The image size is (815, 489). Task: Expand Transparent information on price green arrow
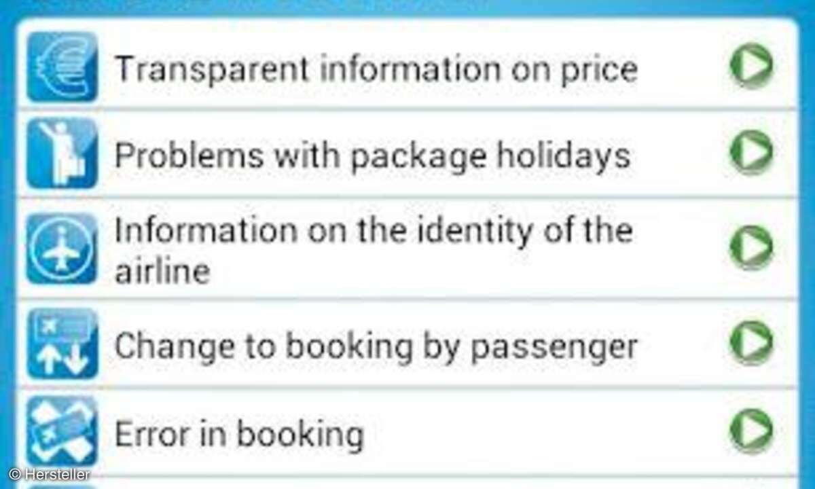750,66
